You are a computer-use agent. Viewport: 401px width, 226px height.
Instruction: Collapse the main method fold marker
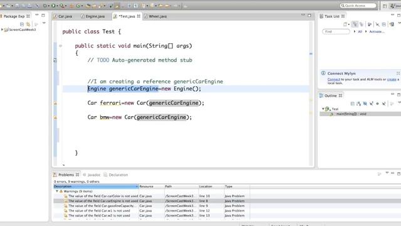61,46
